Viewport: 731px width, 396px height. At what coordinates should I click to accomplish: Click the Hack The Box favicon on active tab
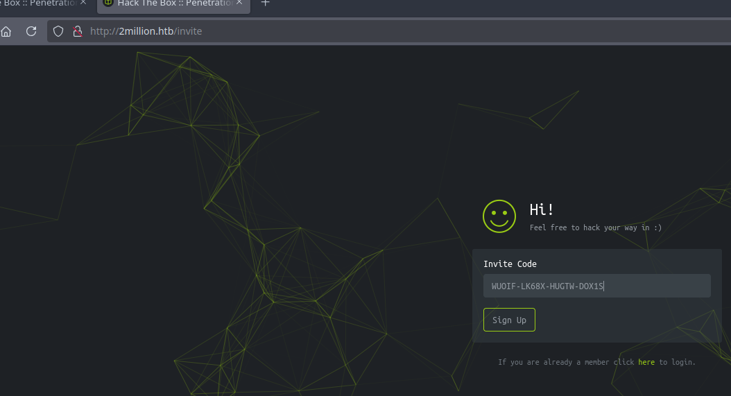tap(108, 3)
